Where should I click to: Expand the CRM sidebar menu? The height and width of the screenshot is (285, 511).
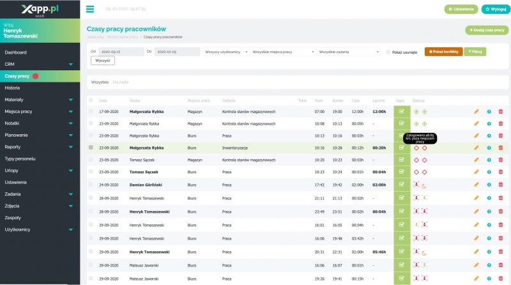pos(40,64)
